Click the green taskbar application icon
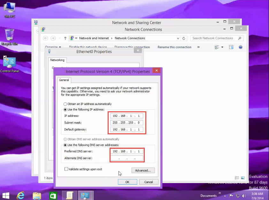Image resolution: width=269 pixels, height=200 pixels. (53, 195)
